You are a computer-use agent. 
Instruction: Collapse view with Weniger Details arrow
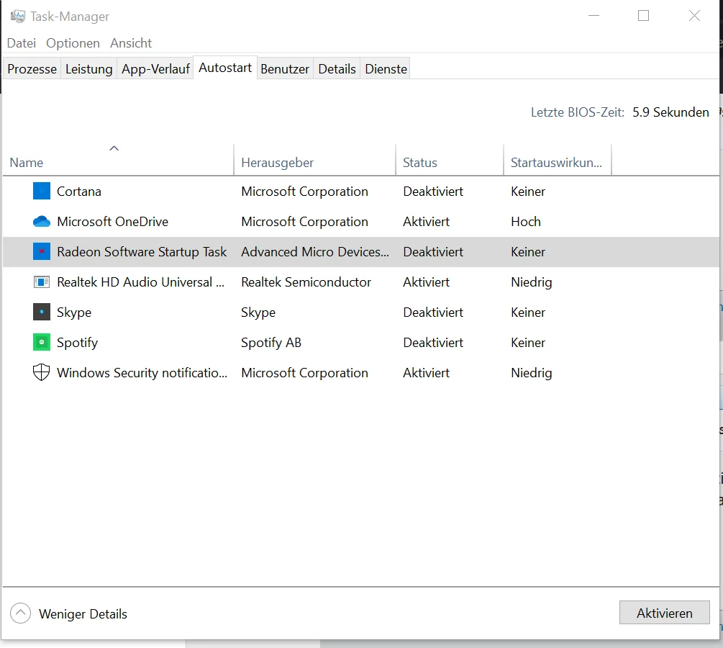pyautogui.click(x=20, y=613)
